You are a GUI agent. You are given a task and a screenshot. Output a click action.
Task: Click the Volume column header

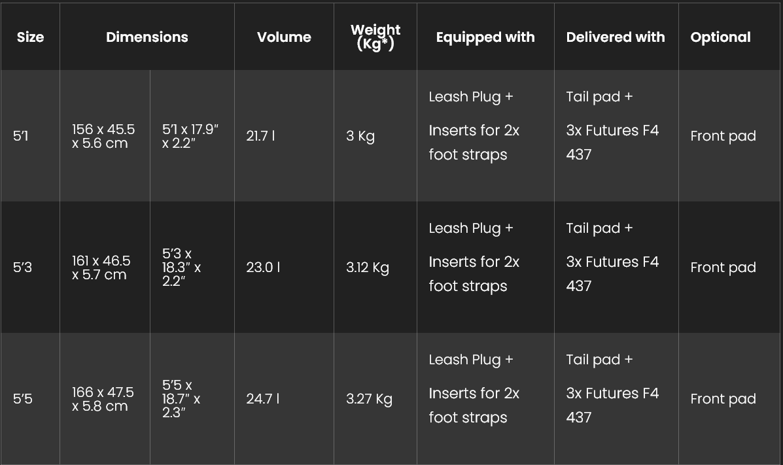click(x=284, y=37)
